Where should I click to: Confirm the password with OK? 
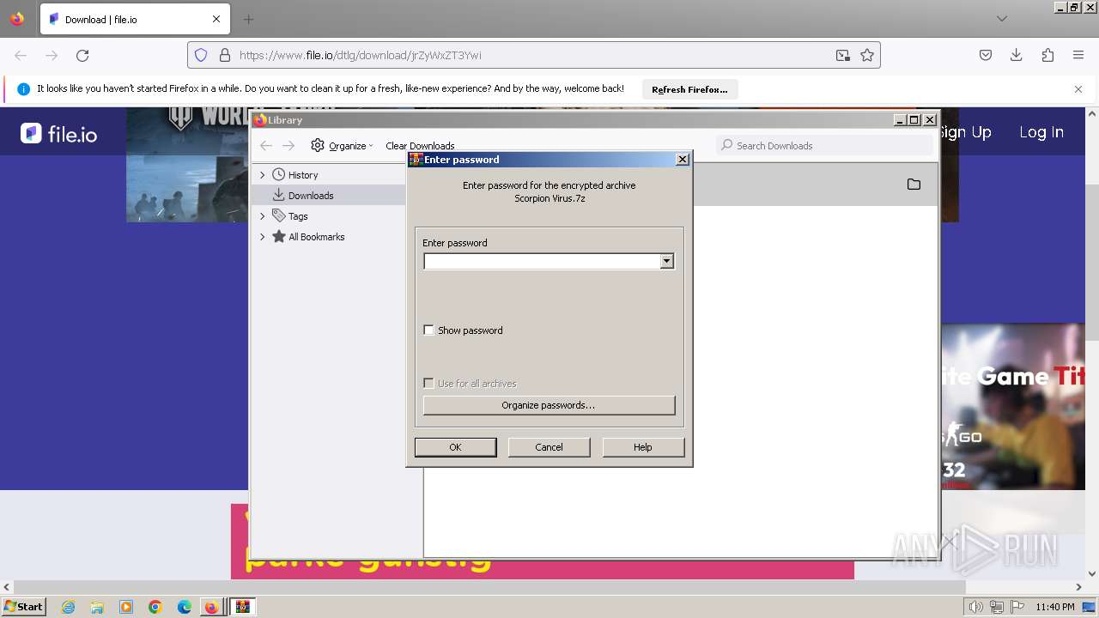(455, 447)
